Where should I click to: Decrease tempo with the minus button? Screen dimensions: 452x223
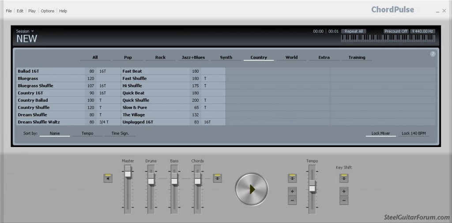pos(292,201)
